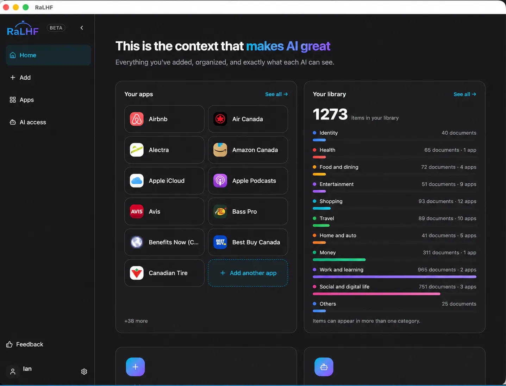
Task: Collapse the sidebar with the chevron arrow
Action: tap(82, 28)
